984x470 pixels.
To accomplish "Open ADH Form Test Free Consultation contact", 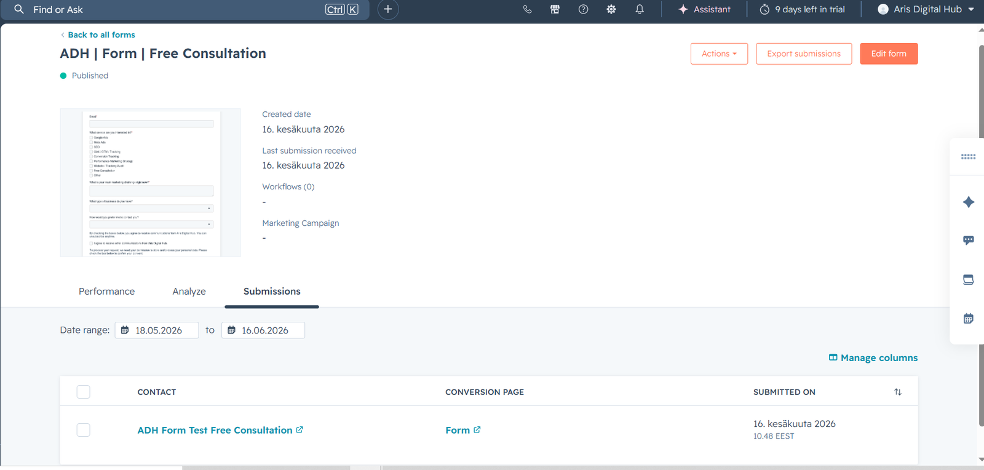I will pyautogui.click(x=220, y=430).
